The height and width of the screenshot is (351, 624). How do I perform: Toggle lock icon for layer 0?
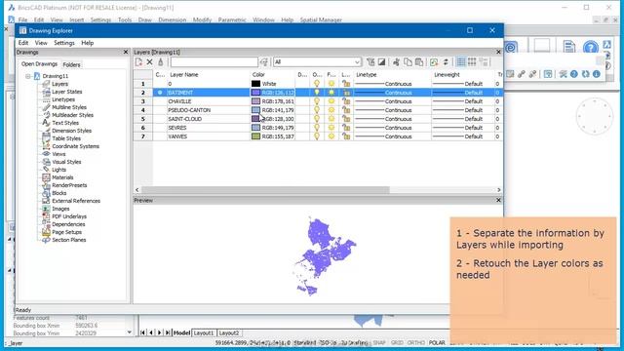(x=346, y=84)
